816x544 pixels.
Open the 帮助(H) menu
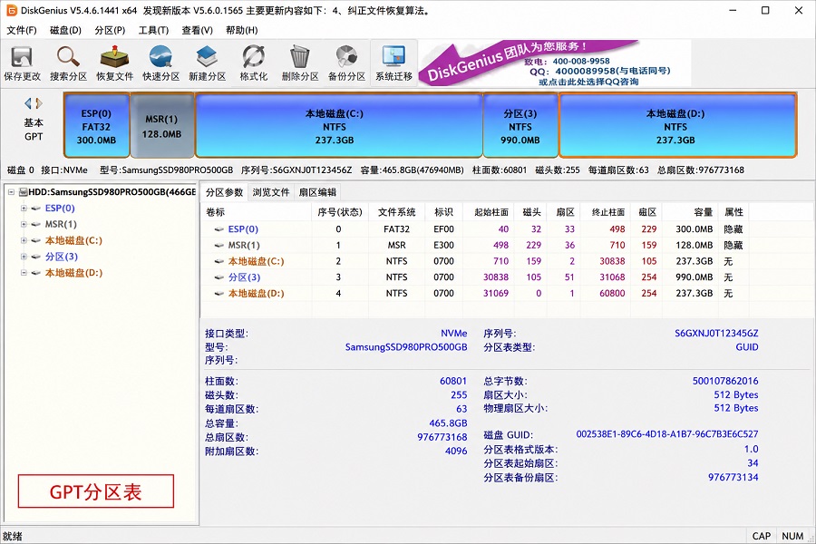(x=241, y=30)
